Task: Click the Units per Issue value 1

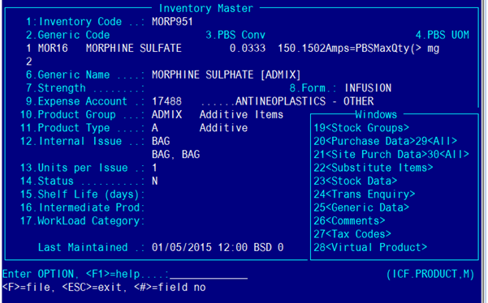Action: [154, 168]
